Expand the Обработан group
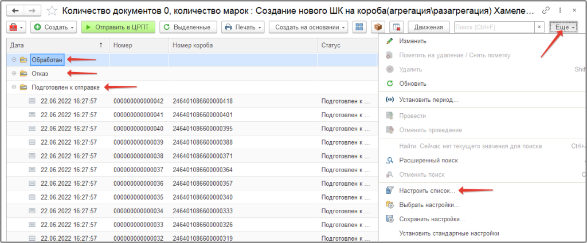Image resolution: width=587 pixels, height=243 pixels. click(14, 59)
